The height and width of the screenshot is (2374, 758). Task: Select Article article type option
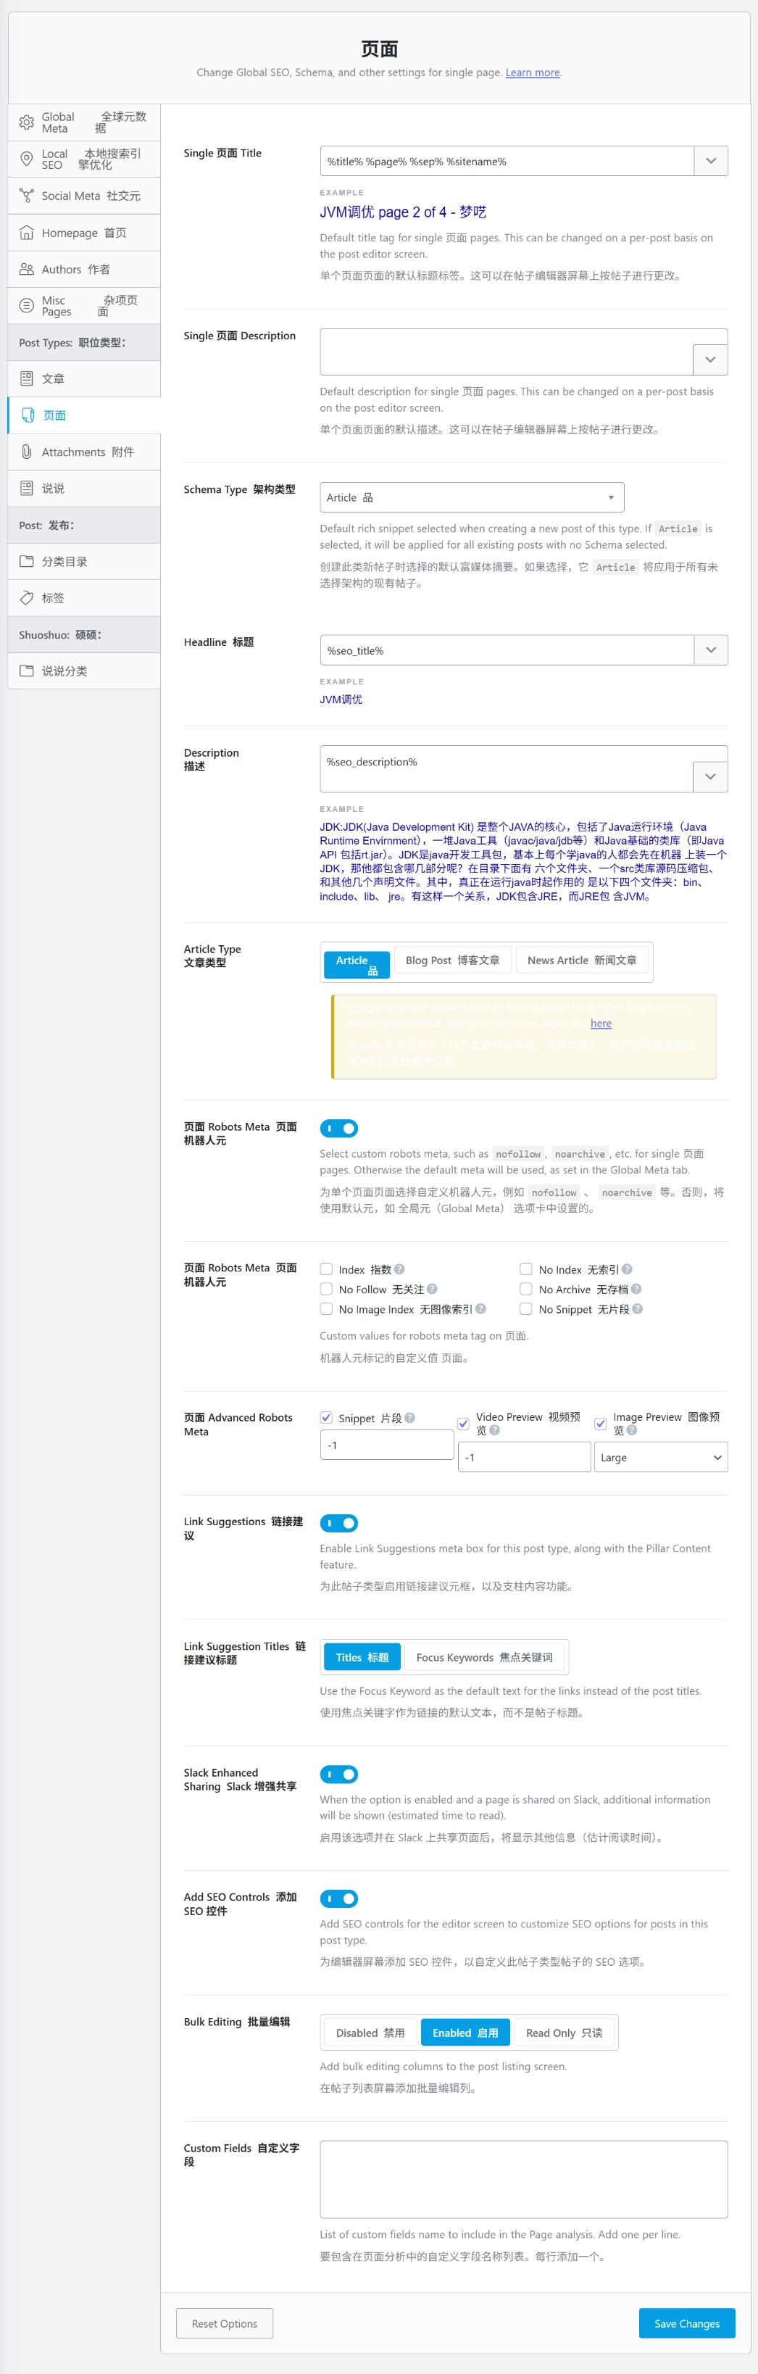(357, 964)
